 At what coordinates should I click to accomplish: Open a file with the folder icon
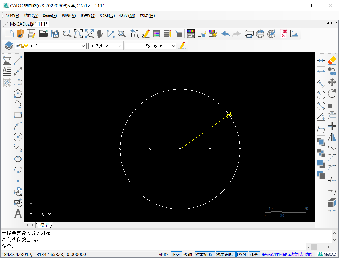(43, 34)
